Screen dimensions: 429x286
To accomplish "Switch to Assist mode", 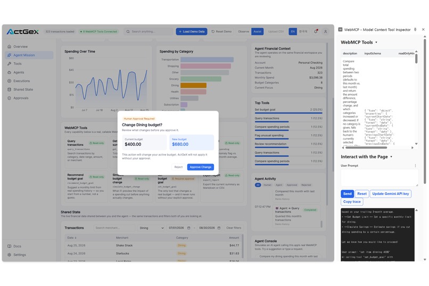I will click(x=257, y=31).
